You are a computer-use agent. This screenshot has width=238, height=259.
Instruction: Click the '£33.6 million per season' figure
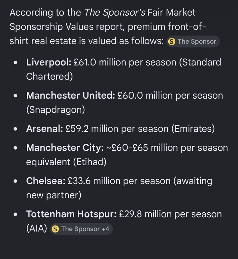pyautogui.click(x=119, y=181)
